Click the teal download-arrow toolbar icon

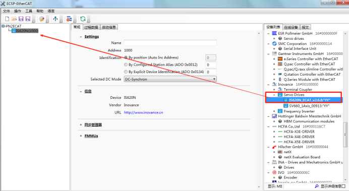pos(55,19)
